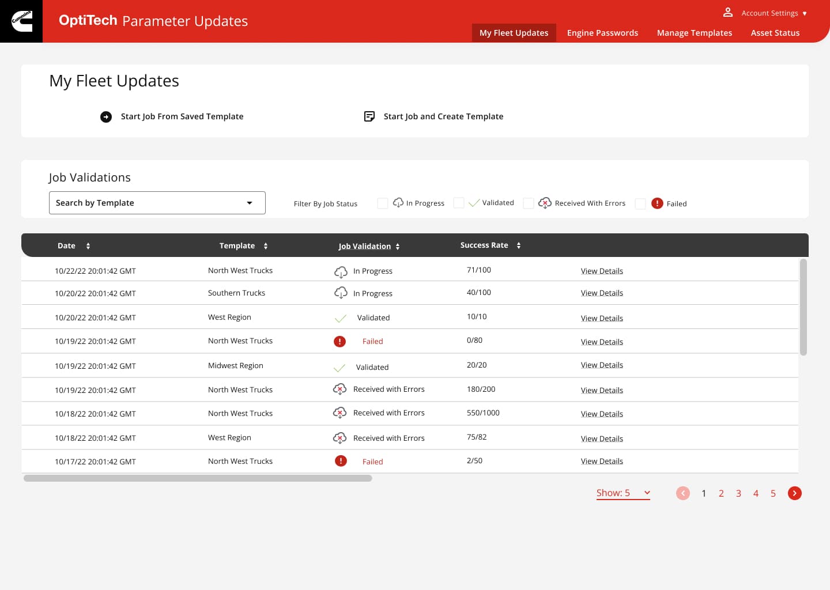View Details for the 75/82 West Region job
Screen dimensions: 830x590
point(602,439)
